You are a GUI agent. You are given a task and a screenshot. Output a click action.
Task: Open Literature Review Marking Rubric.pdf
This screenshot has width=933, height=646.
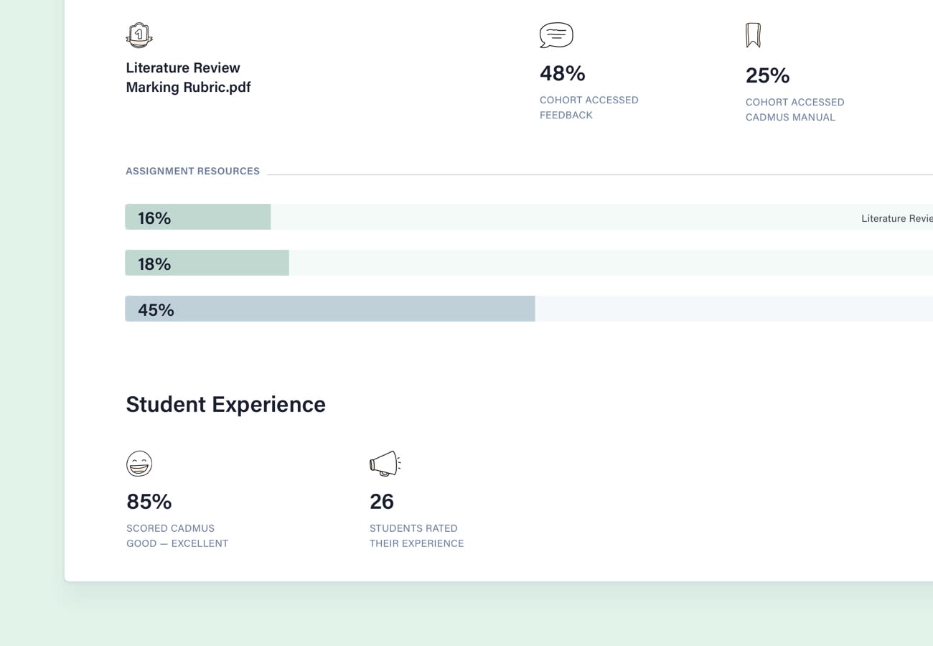188,78
